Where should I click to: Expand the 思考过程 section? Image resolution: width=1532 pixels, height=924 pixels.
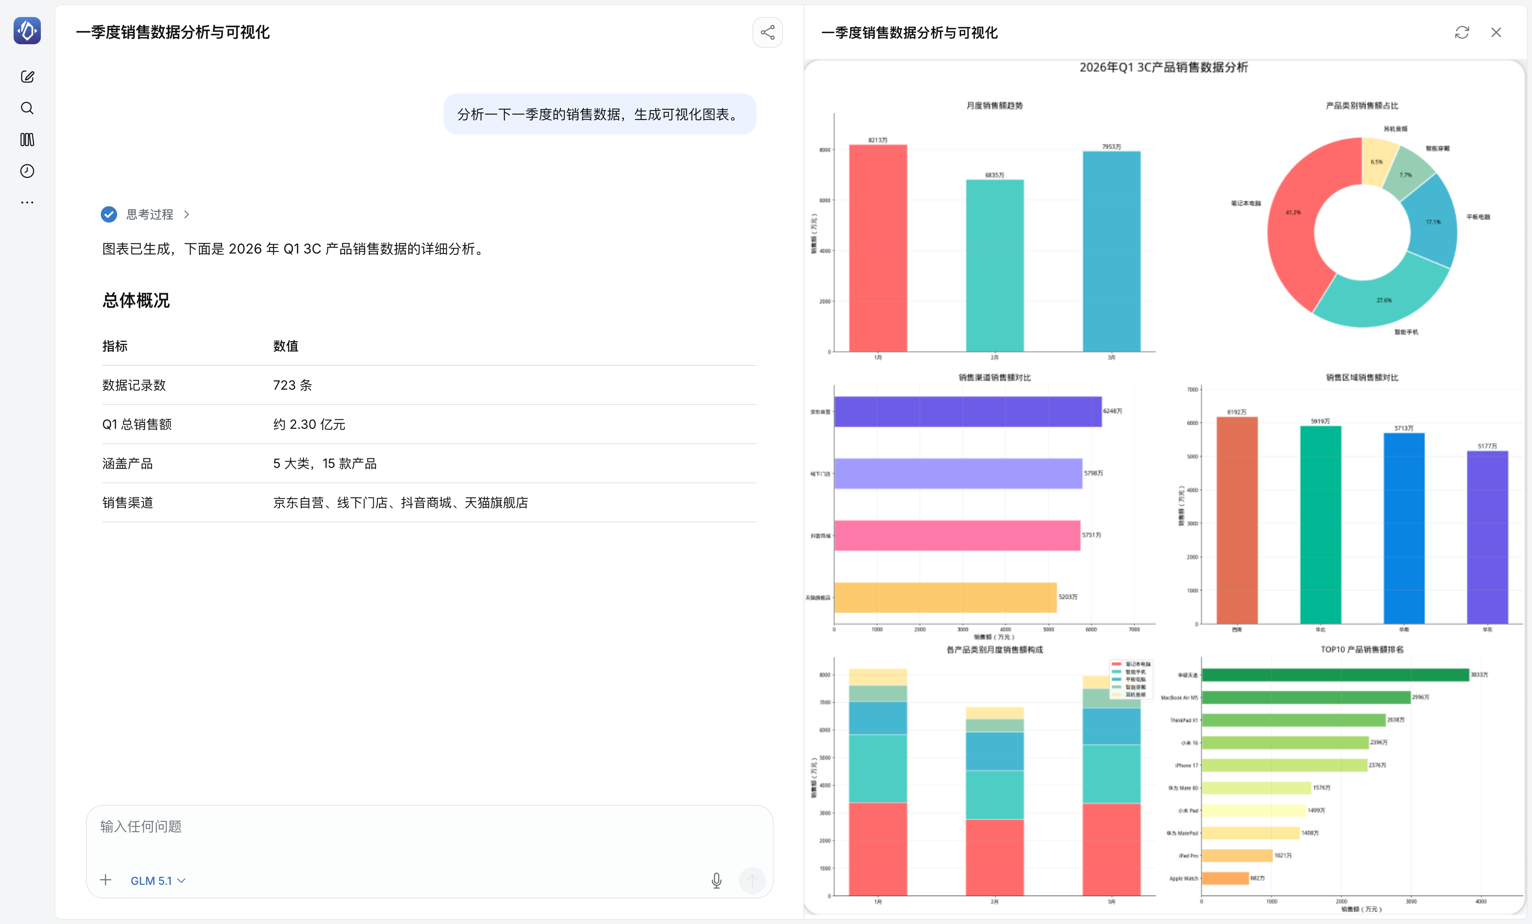pos(158,214)
